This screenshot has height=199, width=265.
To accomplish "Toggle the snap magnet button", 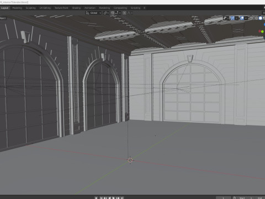I will click(113, 13).
